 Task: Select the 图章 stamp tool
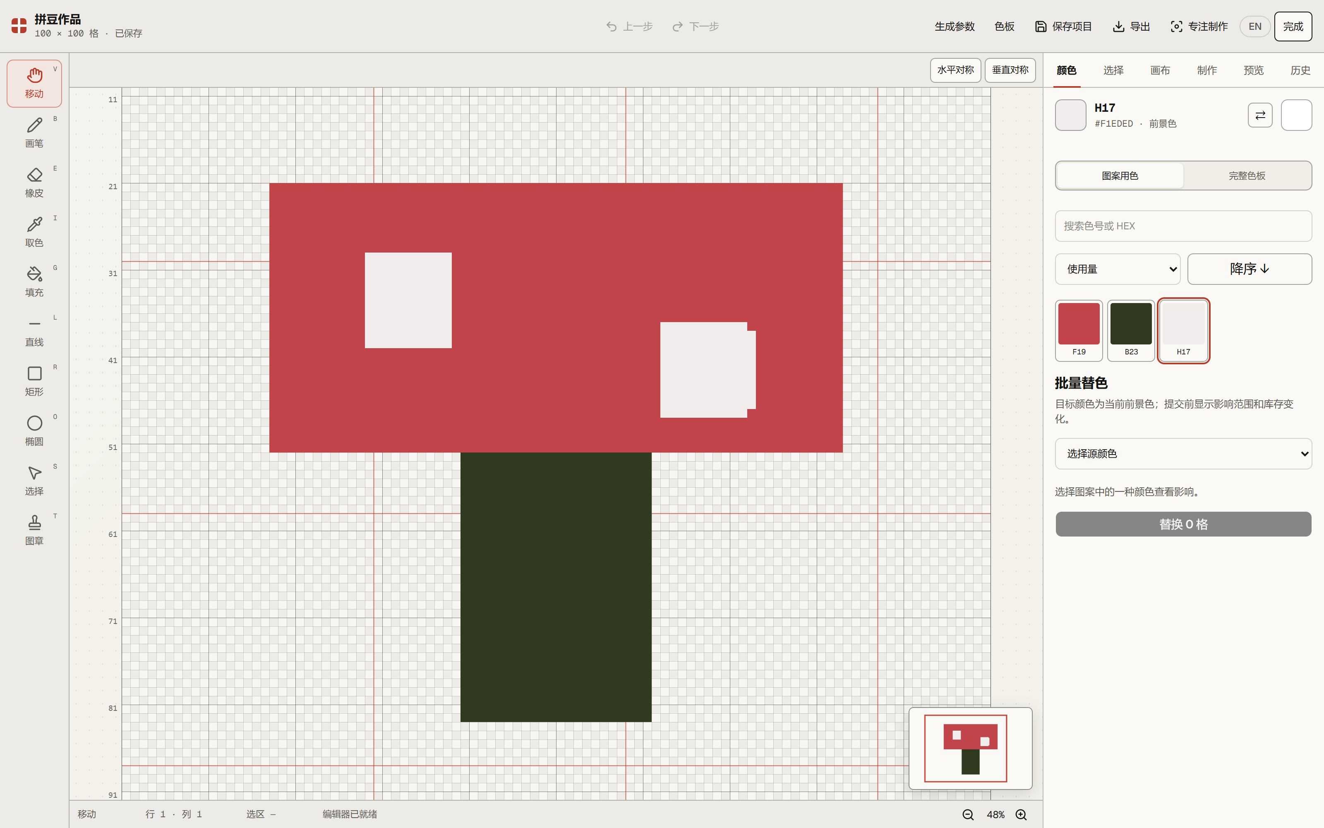[34, 531]
